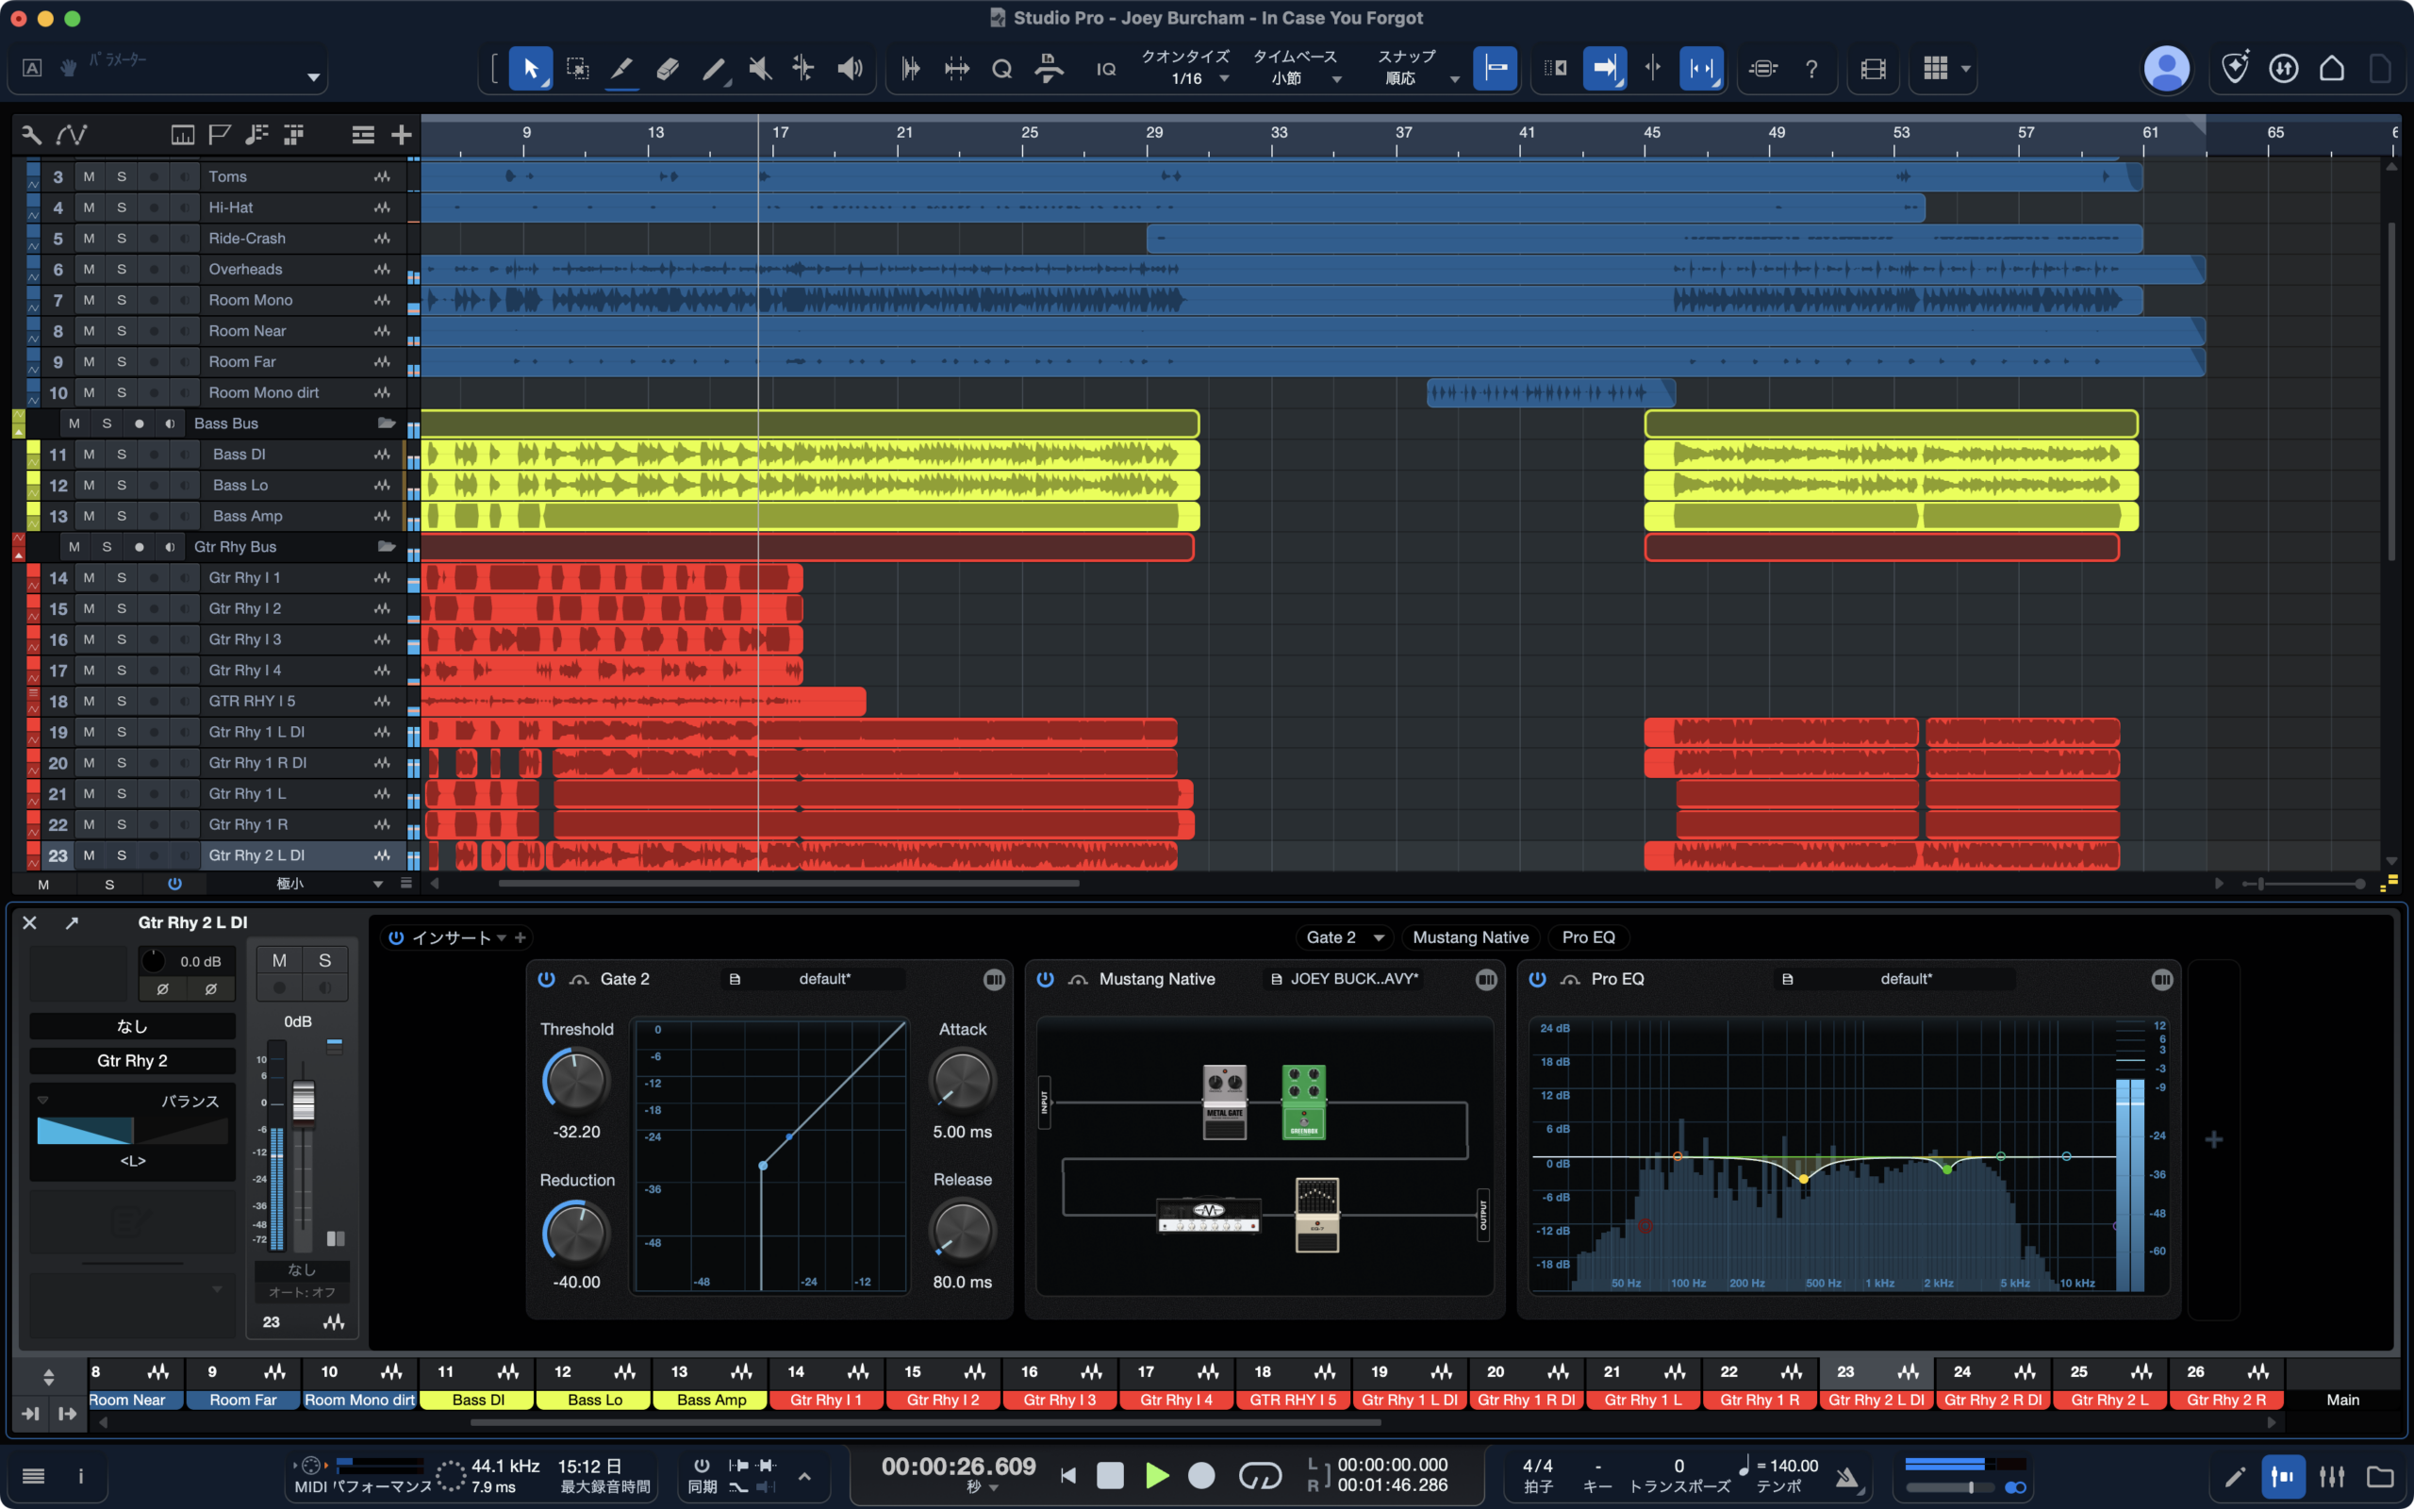Select Gtr Rhy 2 R DI mixer channel
The width and height of the screenshot is (2414, 1509).
1993,1400
